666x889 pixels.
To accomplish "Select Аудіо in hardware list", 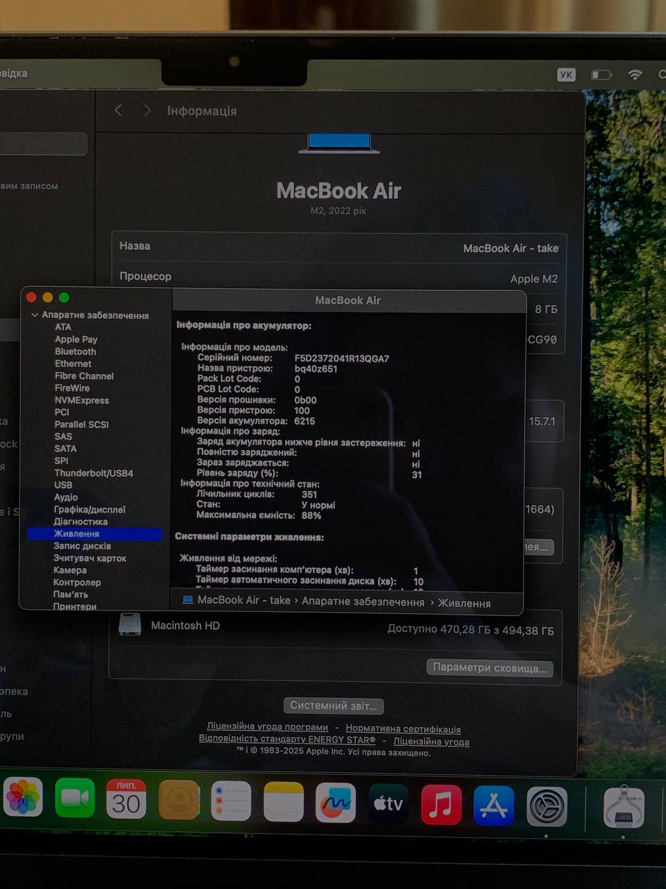I will click(x=66, y=497).
